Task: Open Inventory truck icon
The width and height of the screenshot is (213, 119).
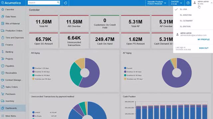Action: [x=3, y=101]
